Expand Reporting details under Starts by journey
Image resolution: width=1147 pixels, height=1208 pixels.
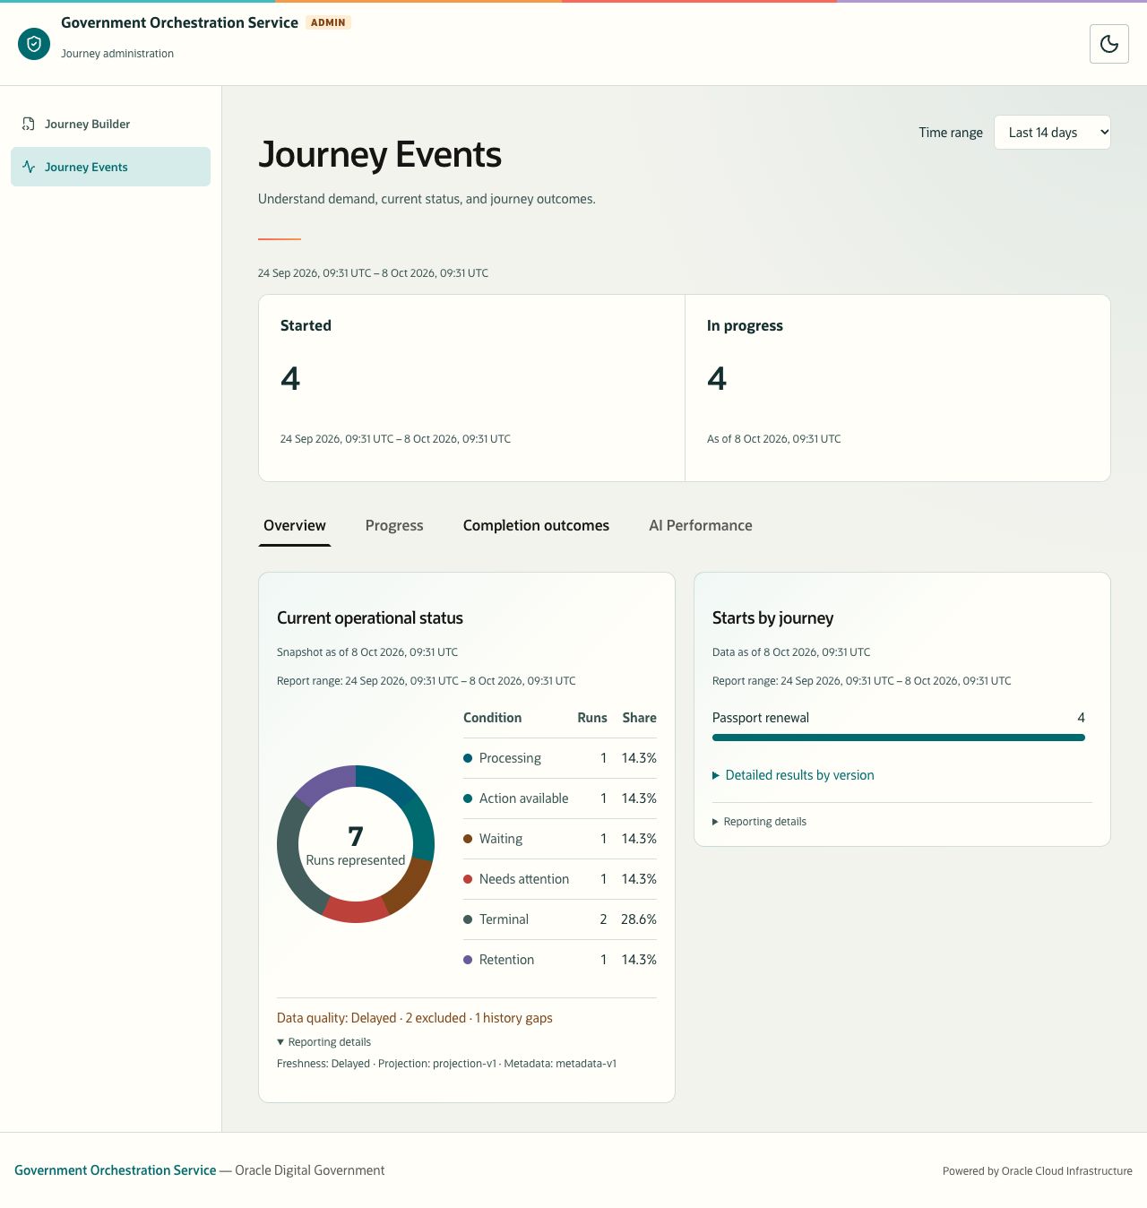tap(759, 822)
